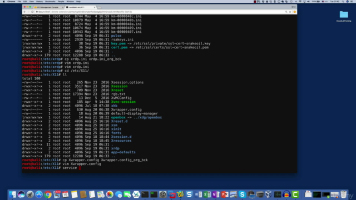Click the 'key.pem' symlink name
The width and height of the screenshot is (356, 200).
[118, 43]
